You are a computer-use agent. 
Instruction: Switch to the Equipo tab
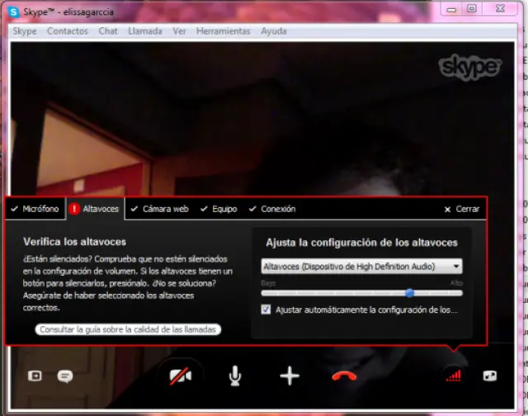click(x=219, y=209)
